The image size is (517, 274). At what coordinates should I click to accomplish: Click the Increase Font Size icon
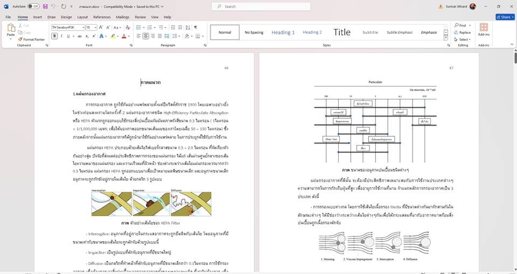tap(101, 27)
